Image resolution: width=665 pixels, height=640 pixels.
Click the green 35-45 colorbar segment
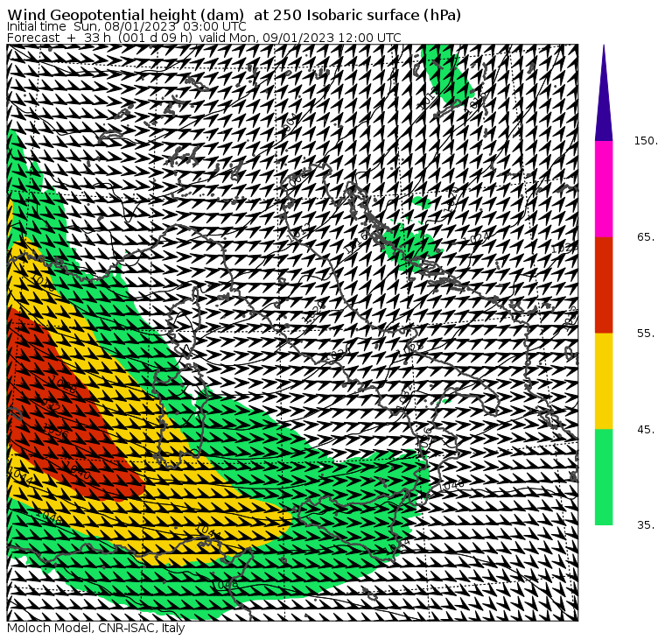(x=604, y=477)
